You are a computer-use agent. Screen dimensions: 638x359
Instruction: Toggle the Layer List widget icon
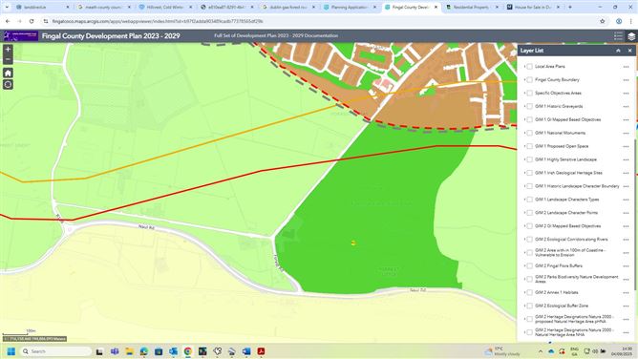tap(631, 36)
